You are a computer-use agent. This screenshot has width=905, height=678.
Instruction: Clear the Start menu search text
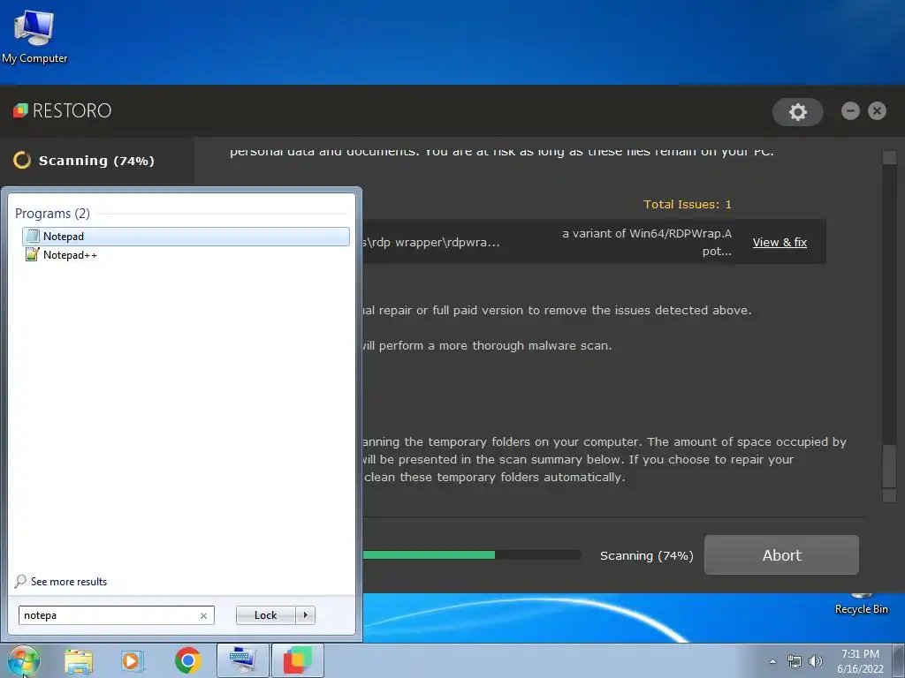(204, 615)
